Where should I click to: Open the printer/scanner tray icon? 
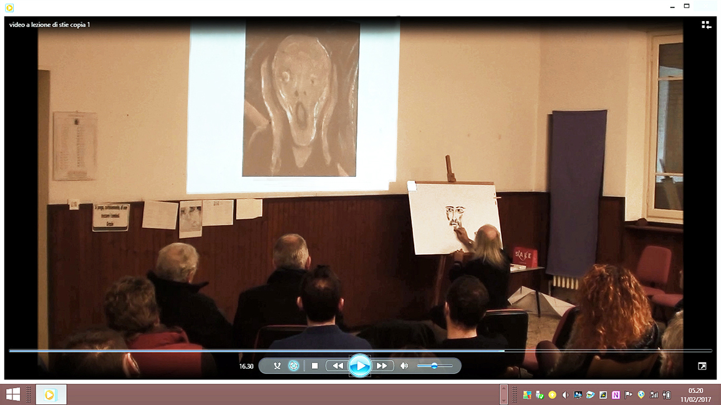(591, 395)
